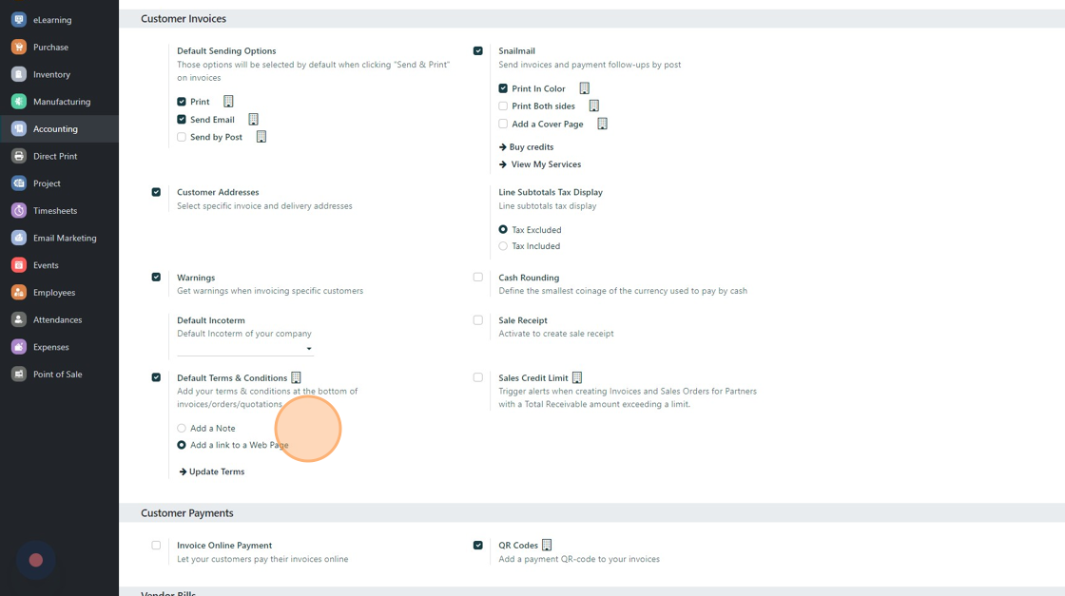The image size is (1065, 596).
Task: Open the Update Terms link
Action: tap(216, 471)
